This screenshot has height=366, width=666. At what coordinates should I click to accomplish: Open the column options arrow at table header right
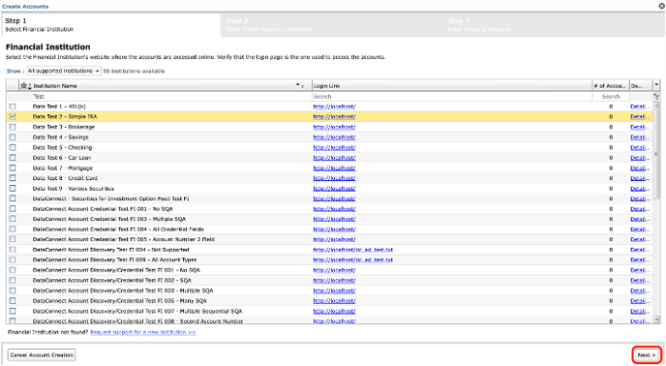pos(656,85)
